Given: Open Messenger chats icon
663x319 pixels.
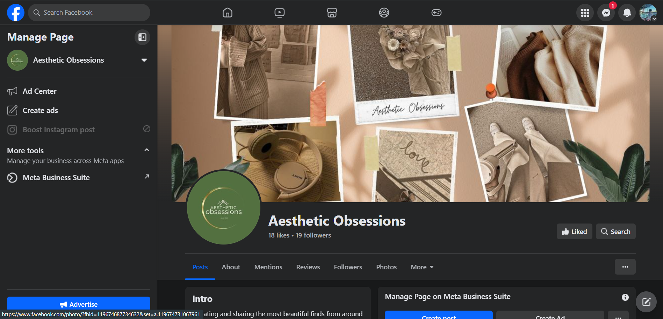Looking at the screenshot, I should point(606,13).
